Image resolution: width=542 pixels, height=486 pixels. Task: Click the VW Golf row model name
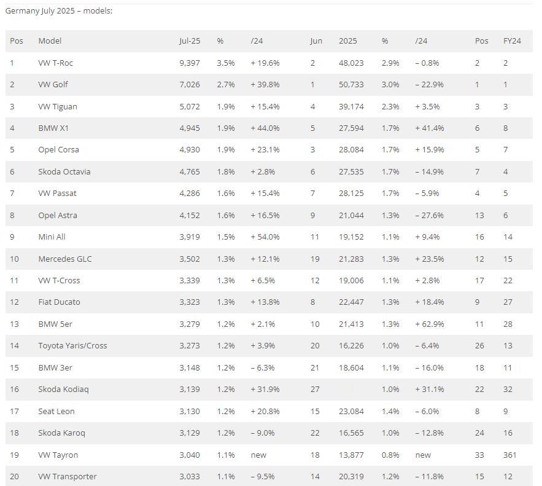coord(53,84)
